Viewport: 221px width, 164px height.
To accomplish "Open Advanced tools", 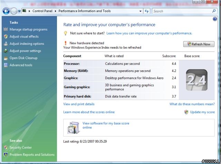I will pyautogui.click(x=21, y=65).
